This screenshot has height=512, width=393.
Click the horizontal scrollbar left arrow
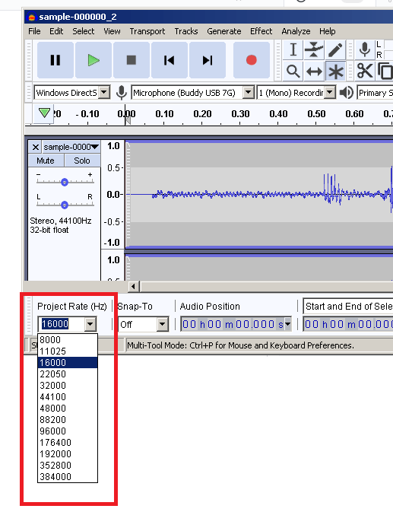pyautogui.click(x=133, y=287)
